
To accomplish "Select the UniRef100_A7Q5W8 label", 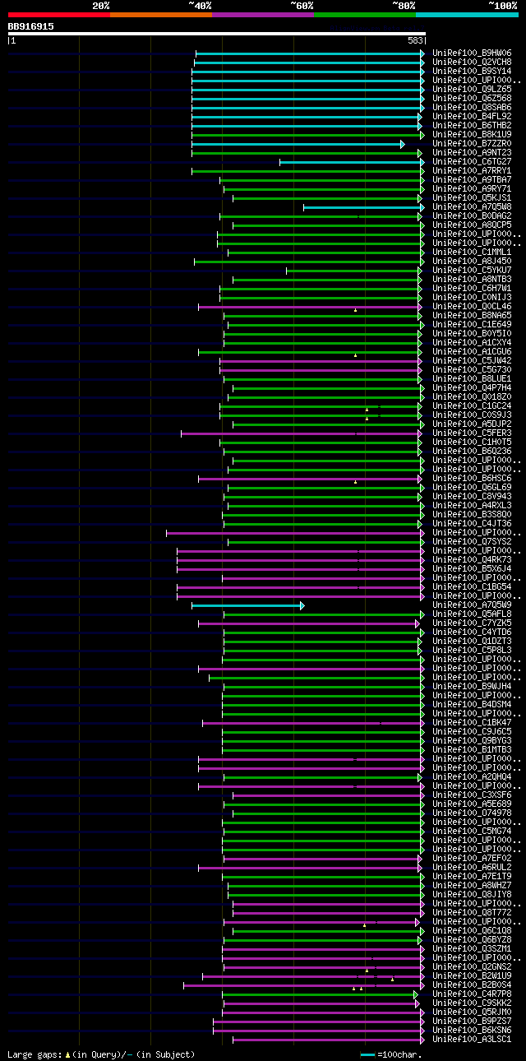I will tap(471, 206).
